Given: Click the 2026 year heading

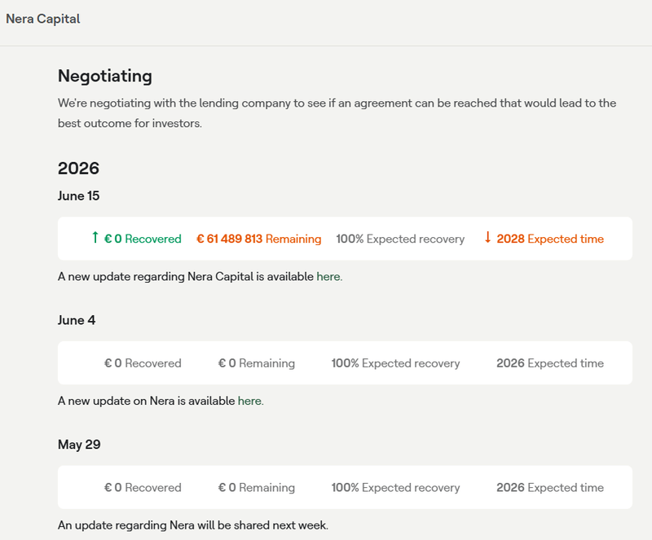Looking at the screenshot, I should [78, 169].
